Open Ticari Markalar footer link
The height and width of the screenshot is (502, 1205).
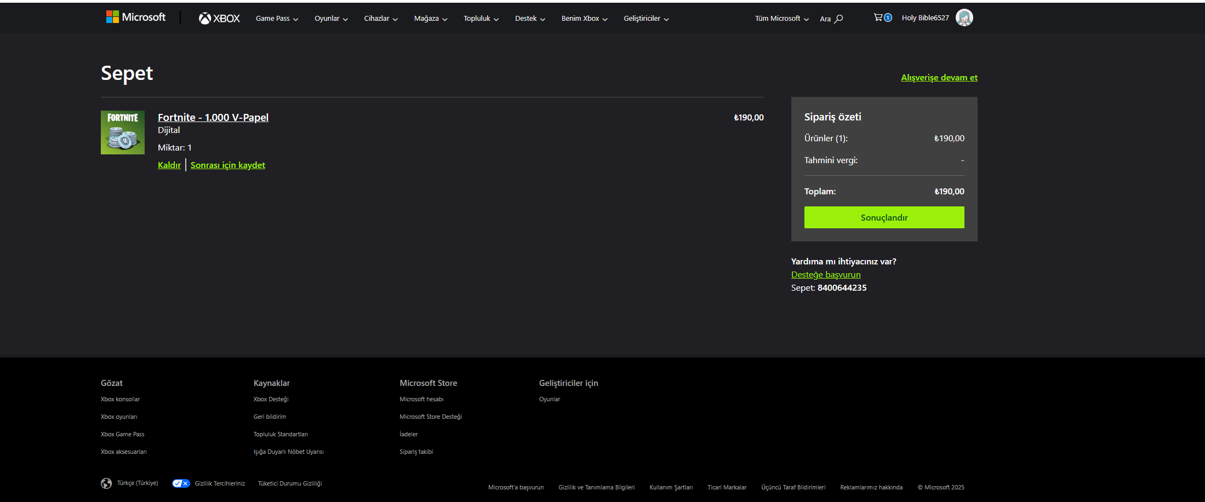pos(727,487)
